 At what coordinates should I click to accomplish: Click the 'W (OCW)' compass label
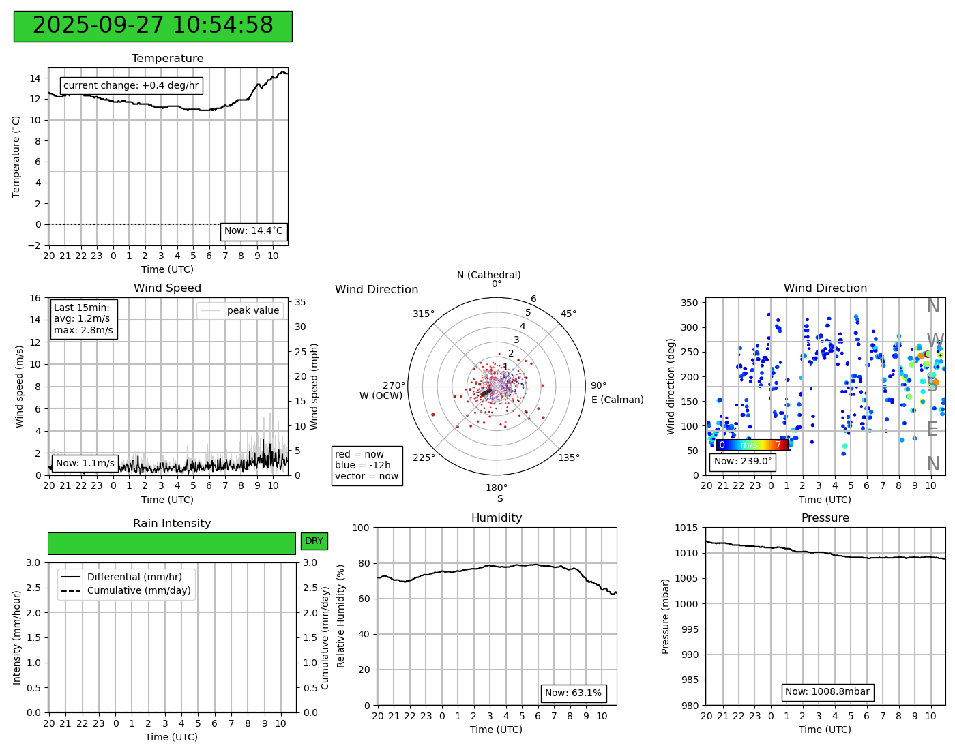[x=381, y=395]
